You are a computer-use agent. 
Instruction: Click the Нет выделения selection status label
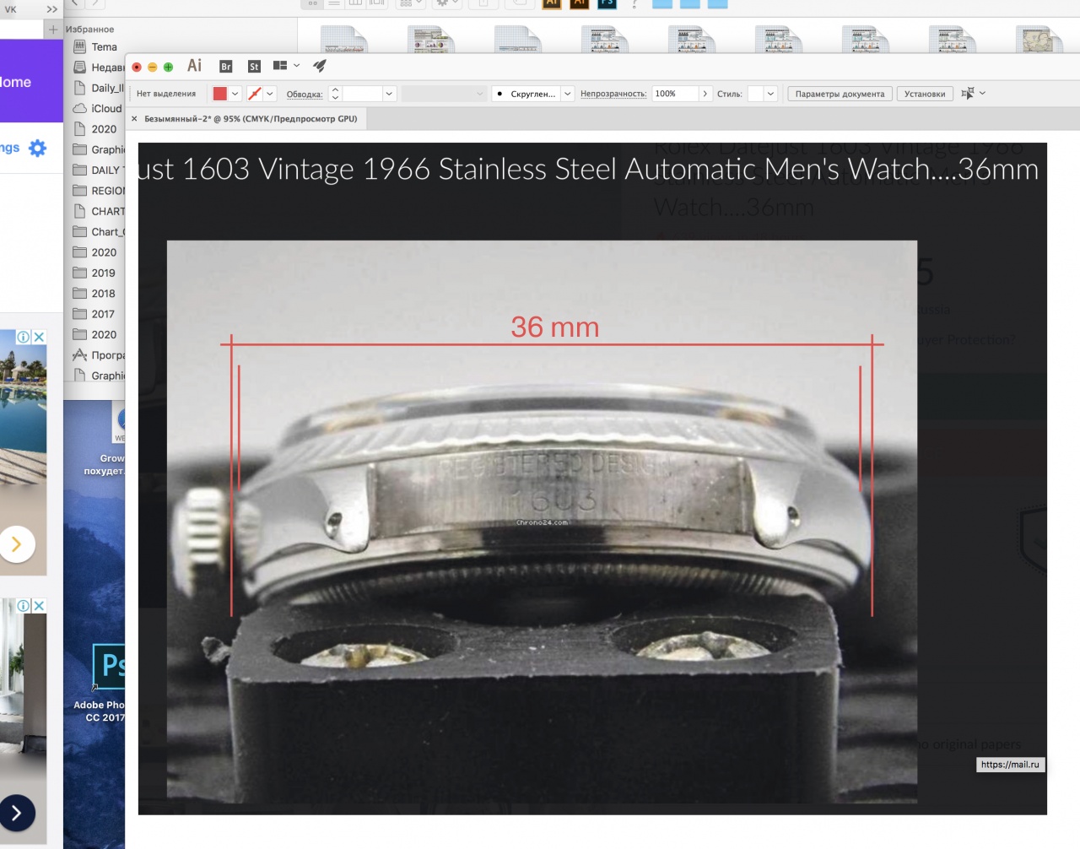pos(166,94)
